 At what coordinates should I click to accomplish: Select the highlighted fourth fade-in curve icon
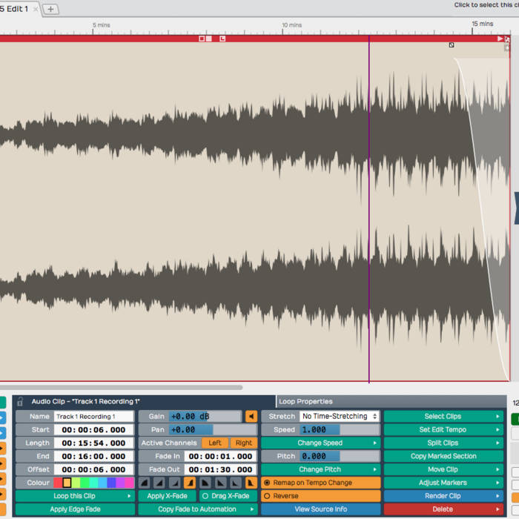[x=189, y=483]
